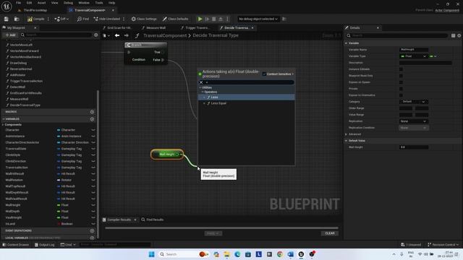Navigate back in graph history
The image size is (463, 260).
pos(117,35)
